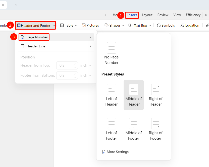Open the Table dropdown
The image size is (209, 167).
coord(69,25)
